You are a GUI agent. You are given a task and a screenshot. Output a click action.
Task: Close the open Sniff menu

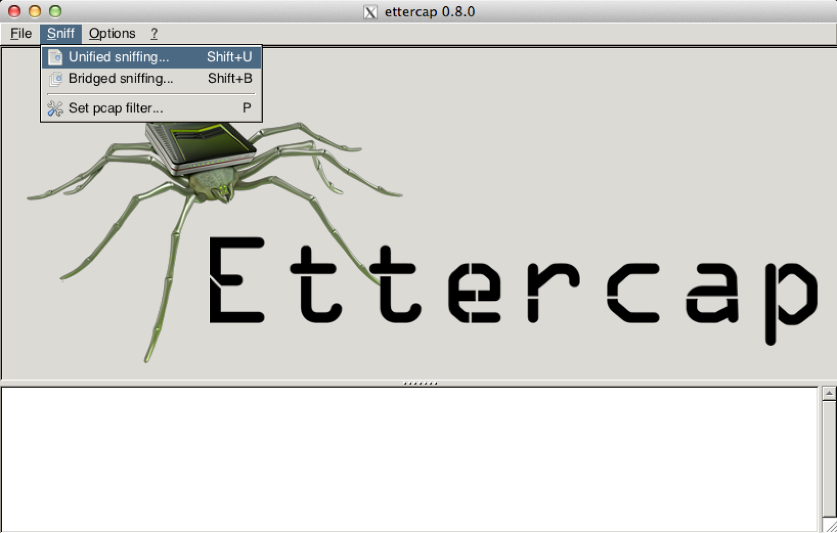[x=61, y=33]
